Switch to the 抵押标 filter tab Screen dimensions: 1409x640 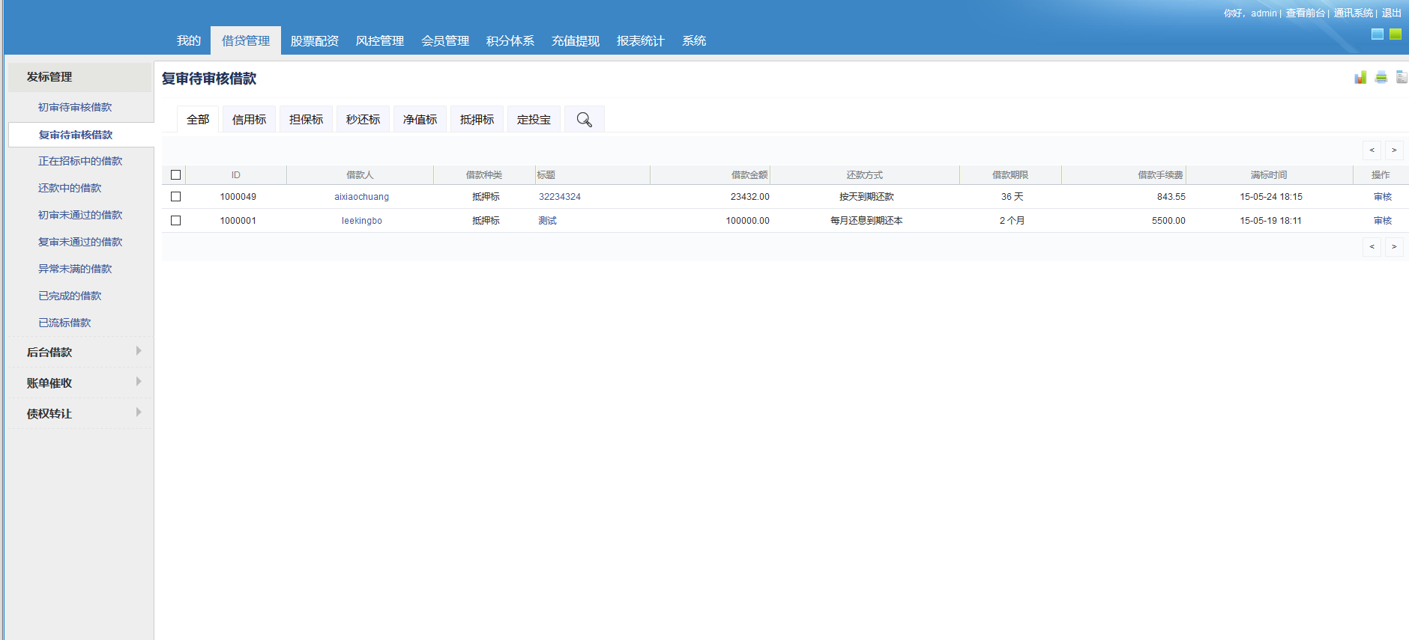coord(477,120)
